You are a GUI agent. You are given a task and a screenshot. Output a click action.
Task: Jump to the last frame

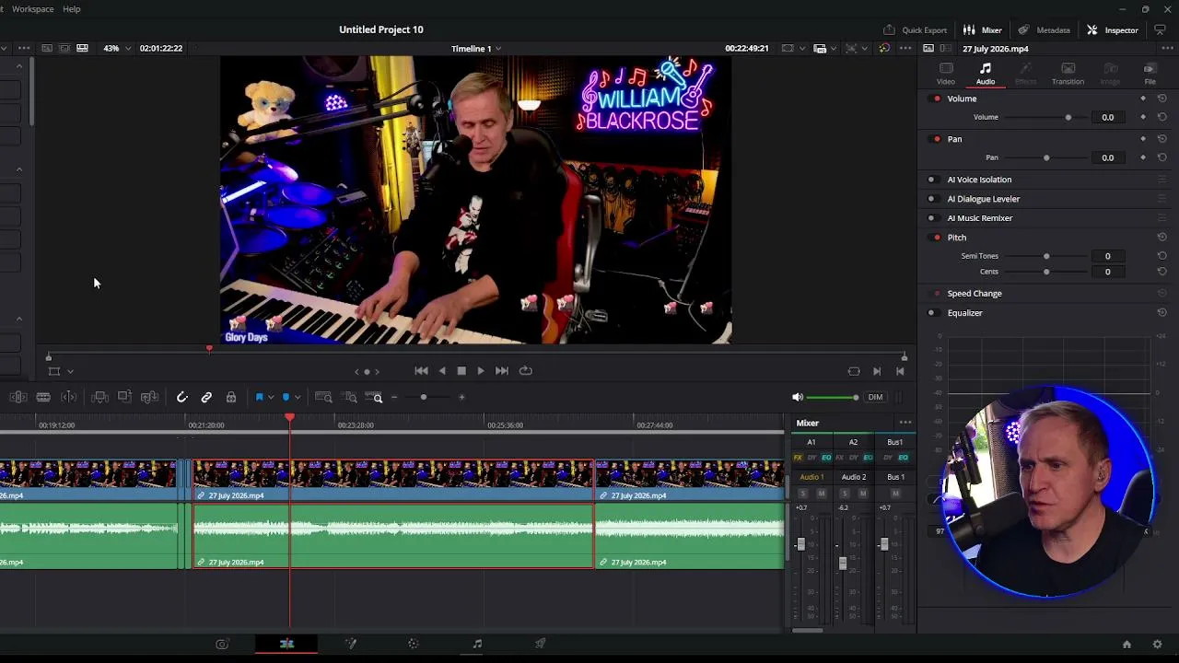pyautogui.click(x=501, y=370)
